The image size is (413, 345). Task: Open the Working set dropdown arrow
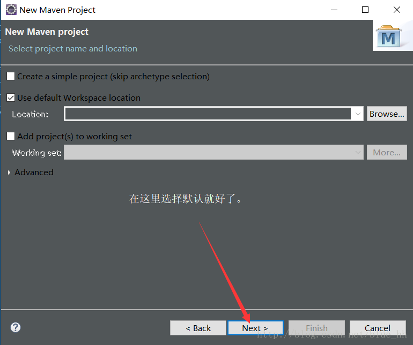(358, 152)
